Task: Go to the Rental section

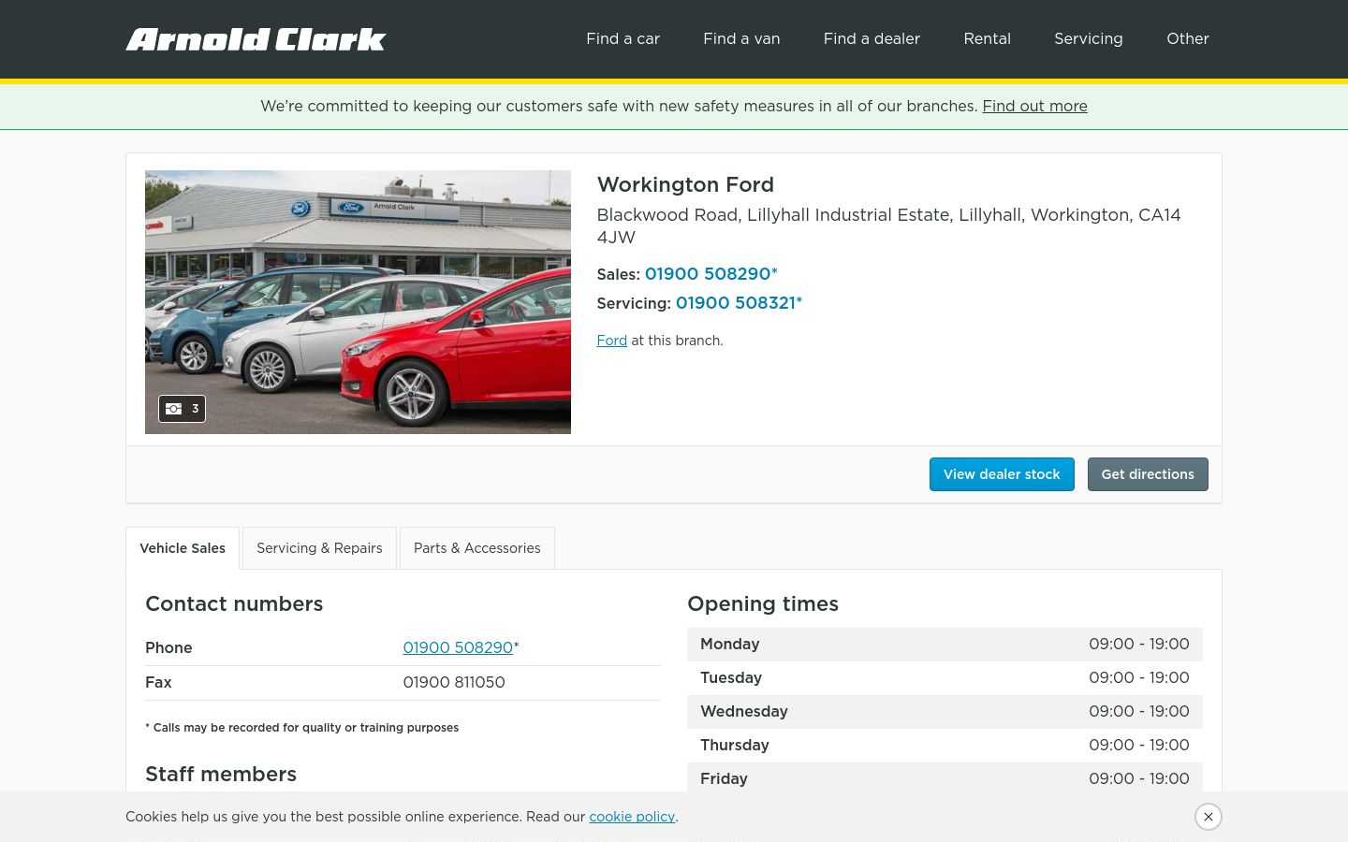Action: (x=987, y=38)
